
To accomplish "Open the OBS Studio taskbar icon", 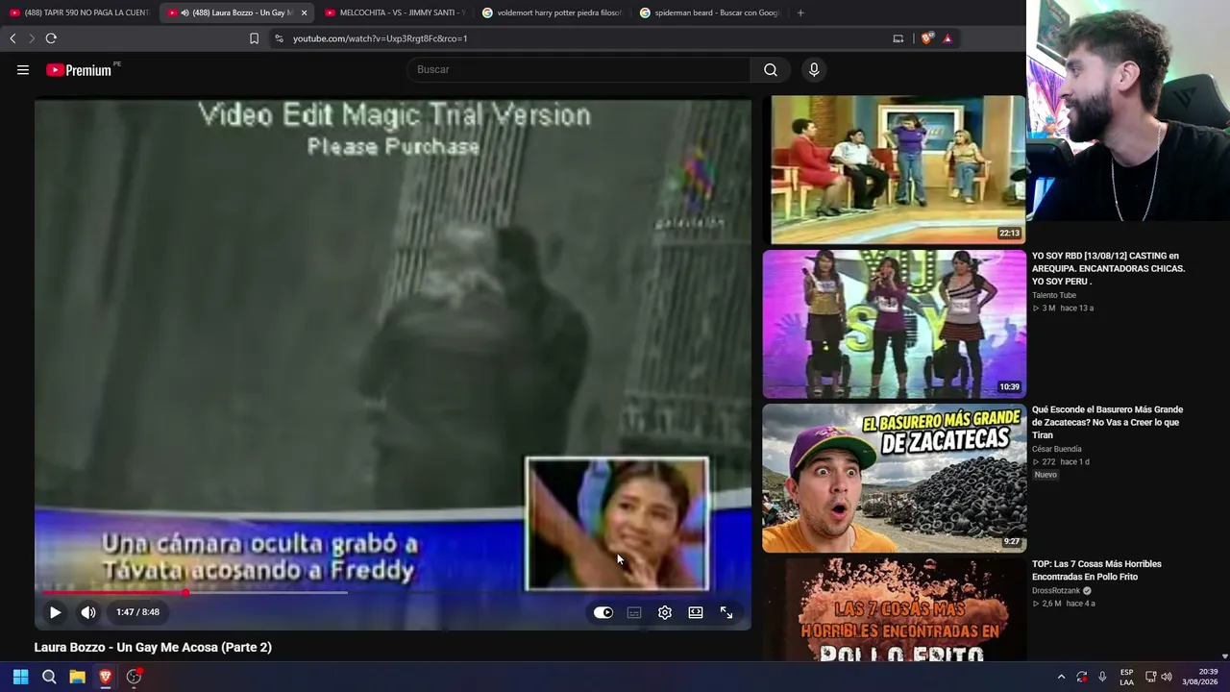I will coord(135,677).
